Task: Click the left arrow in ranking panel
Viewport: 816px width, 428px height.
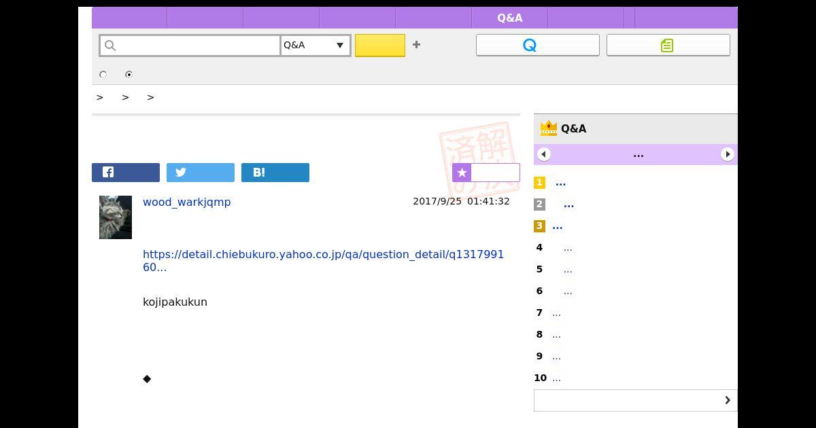Action: (x=544, y=154)
